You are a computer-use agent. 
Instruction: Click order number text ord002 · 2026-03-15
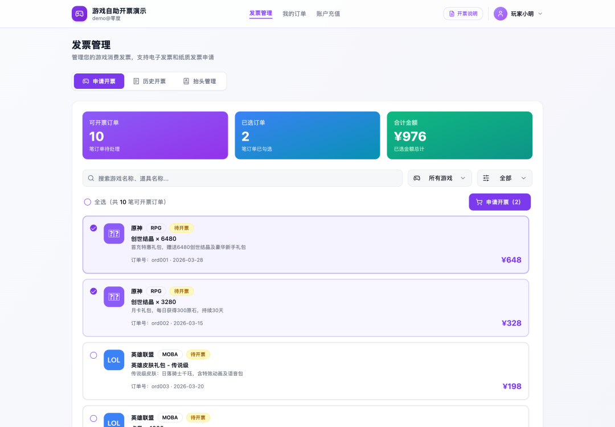167,323
